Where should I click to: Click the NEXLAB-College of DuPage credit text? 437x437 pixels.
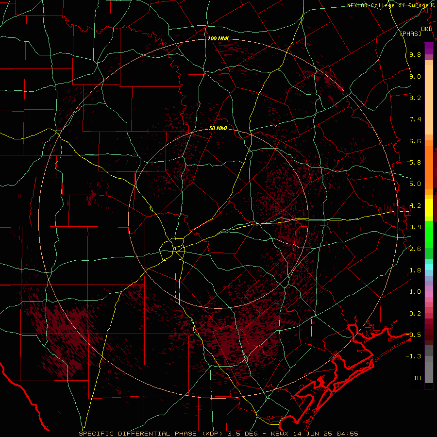389,5
